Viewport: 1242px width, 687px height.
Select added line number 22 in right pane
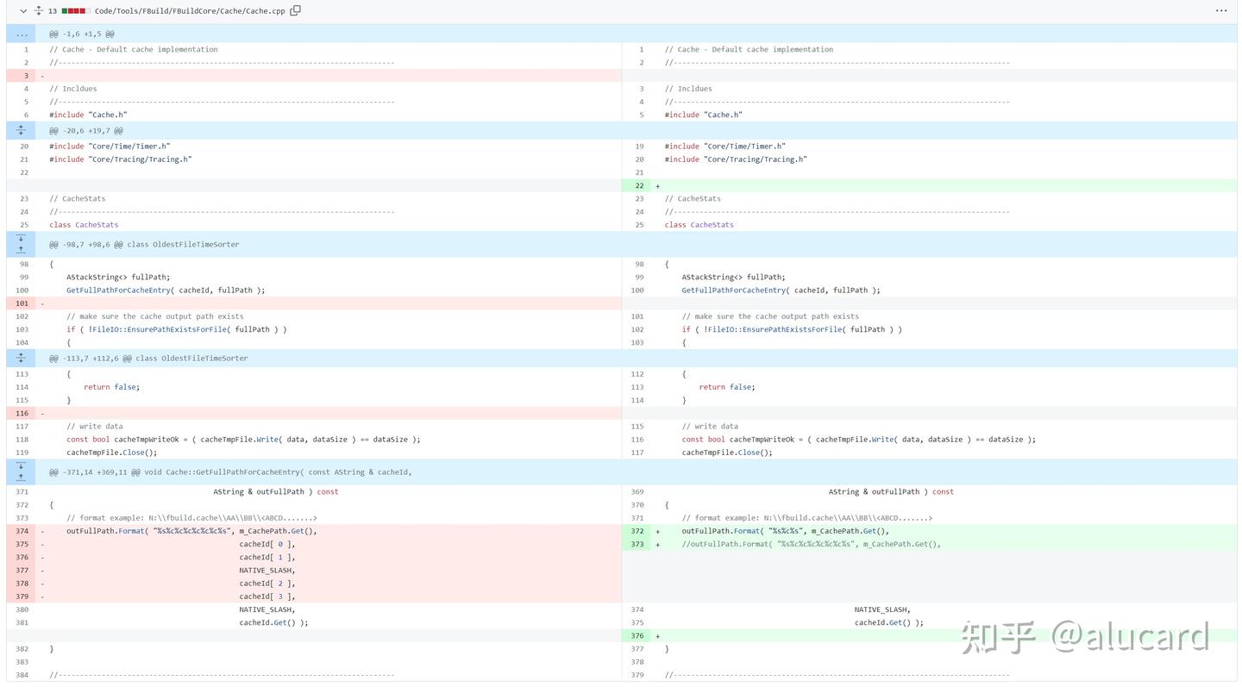click(639, 185)
